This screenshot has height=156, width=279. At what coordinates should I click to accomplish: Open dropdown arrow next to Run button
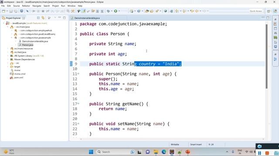pyautogui.click(x=119, y=11)
